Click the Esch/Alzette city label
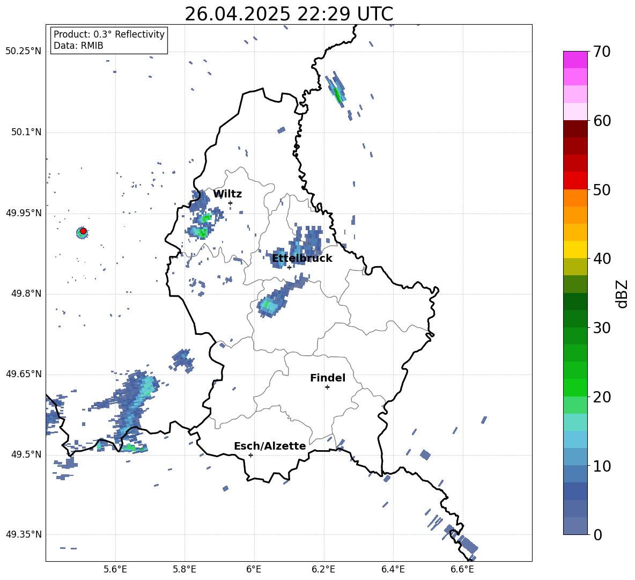635x580 pixels. pyautogui.click(x=270, y=446)
